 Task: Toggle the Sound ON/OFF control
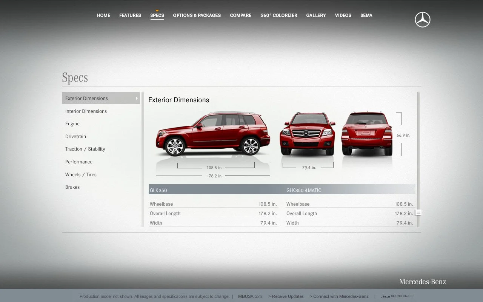tap(397, 296)
